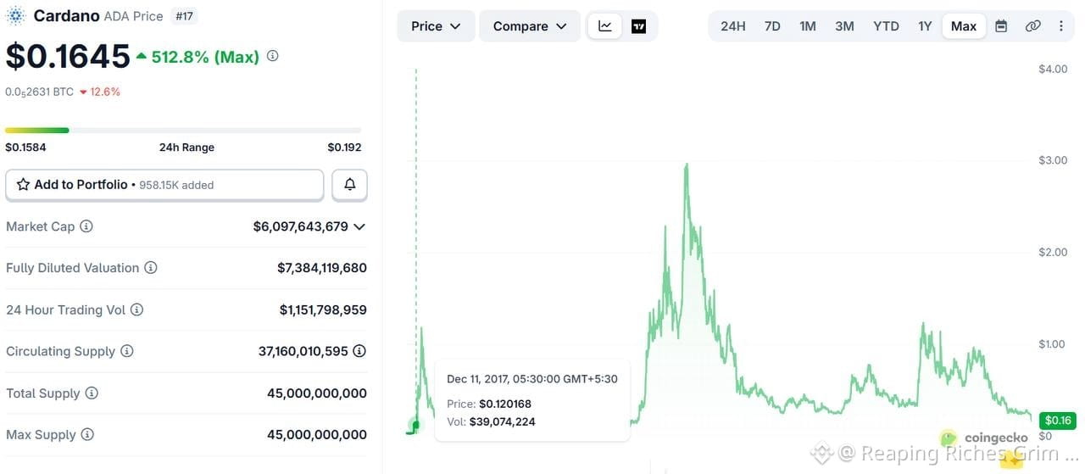Click the $3.00 y-axis label
The width and height of the screenshot is (1085, 474).
tap(1053, 160)
